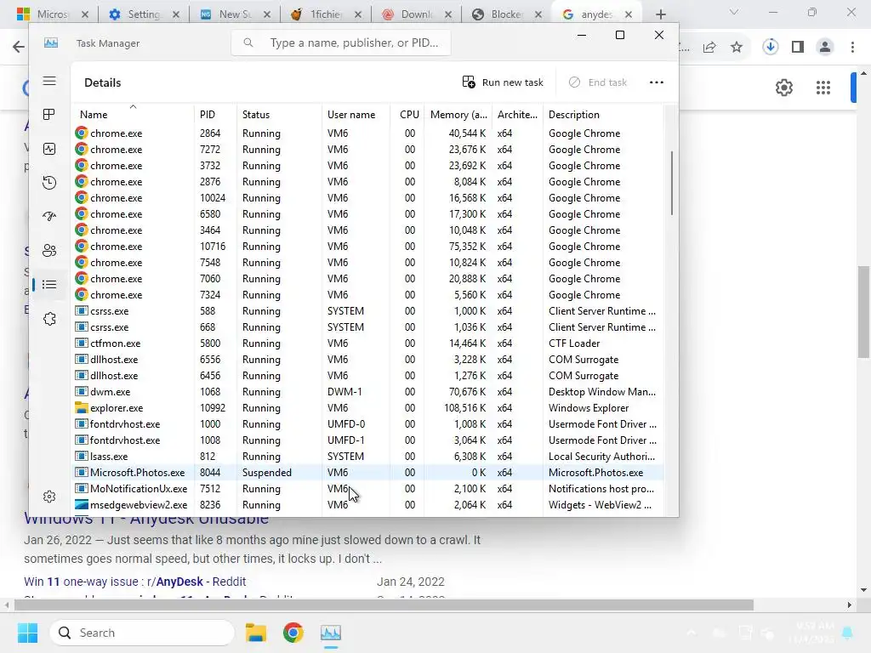Open File Explorer from taskbar

pos(256,633)
